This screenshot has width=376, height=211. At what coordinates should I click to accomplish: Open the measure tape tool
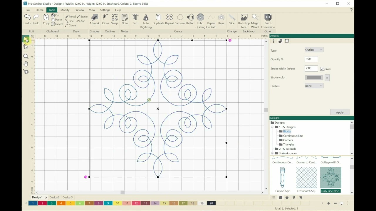[x=26, y=72]
